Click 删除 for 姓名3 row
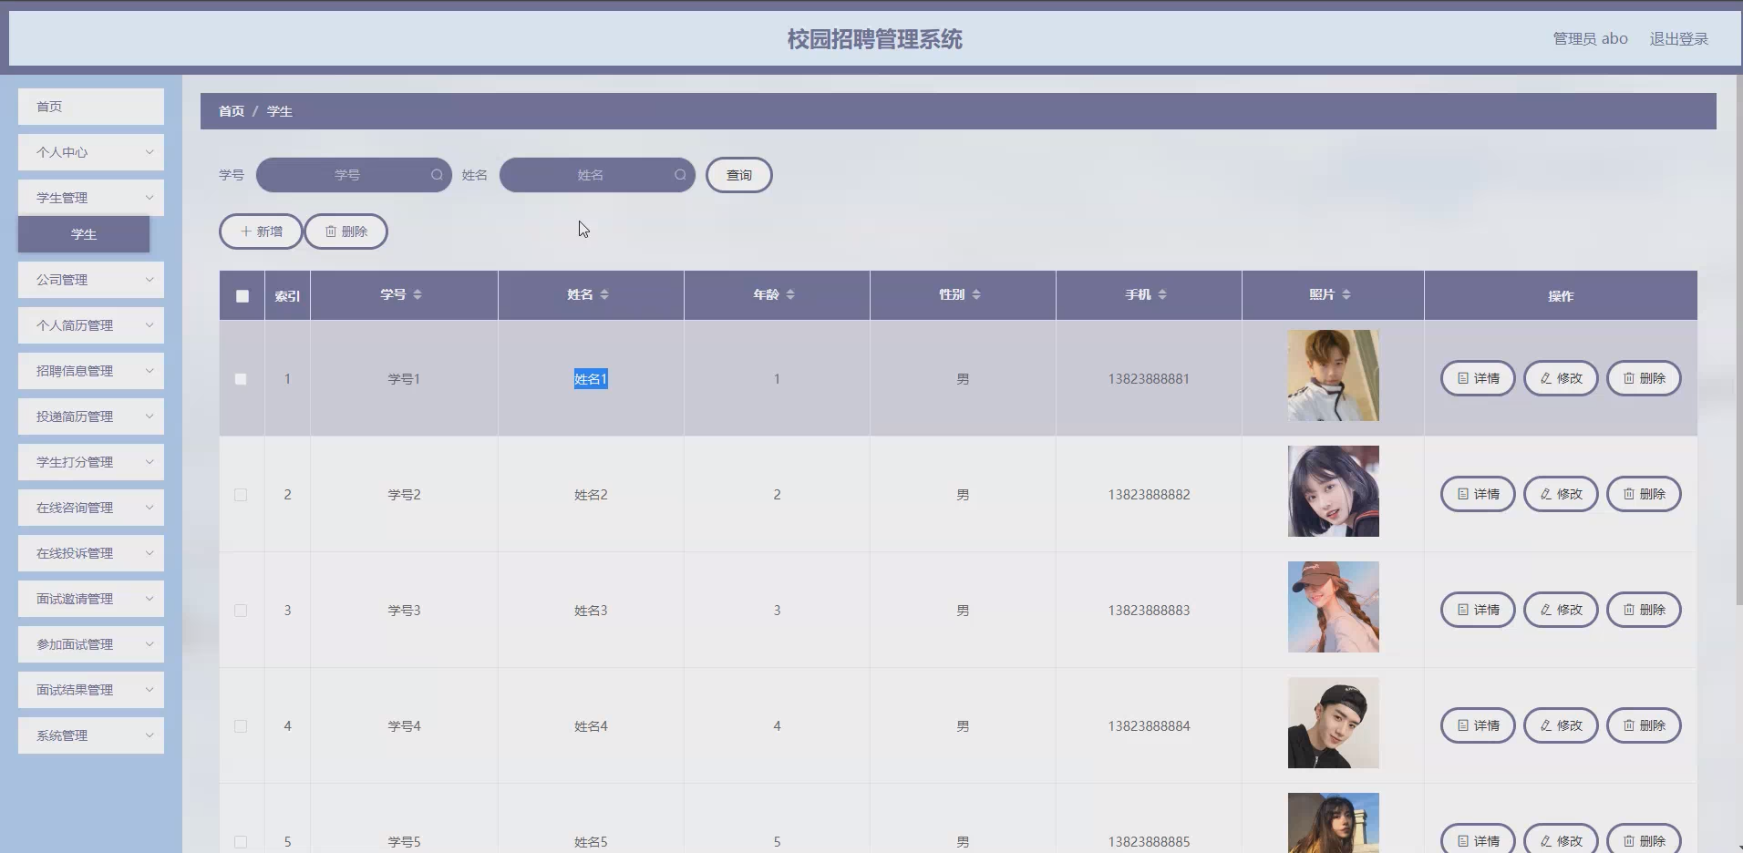Screen dimensions: 1743x853 (1644, 610)
